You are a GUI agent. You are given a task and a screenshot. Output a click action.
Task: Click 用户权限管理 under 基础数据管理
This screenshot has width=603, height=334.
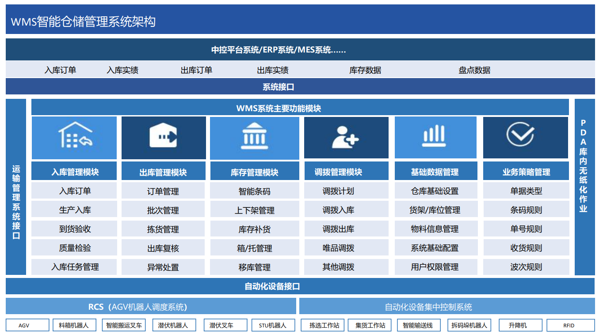pos(435,267)
